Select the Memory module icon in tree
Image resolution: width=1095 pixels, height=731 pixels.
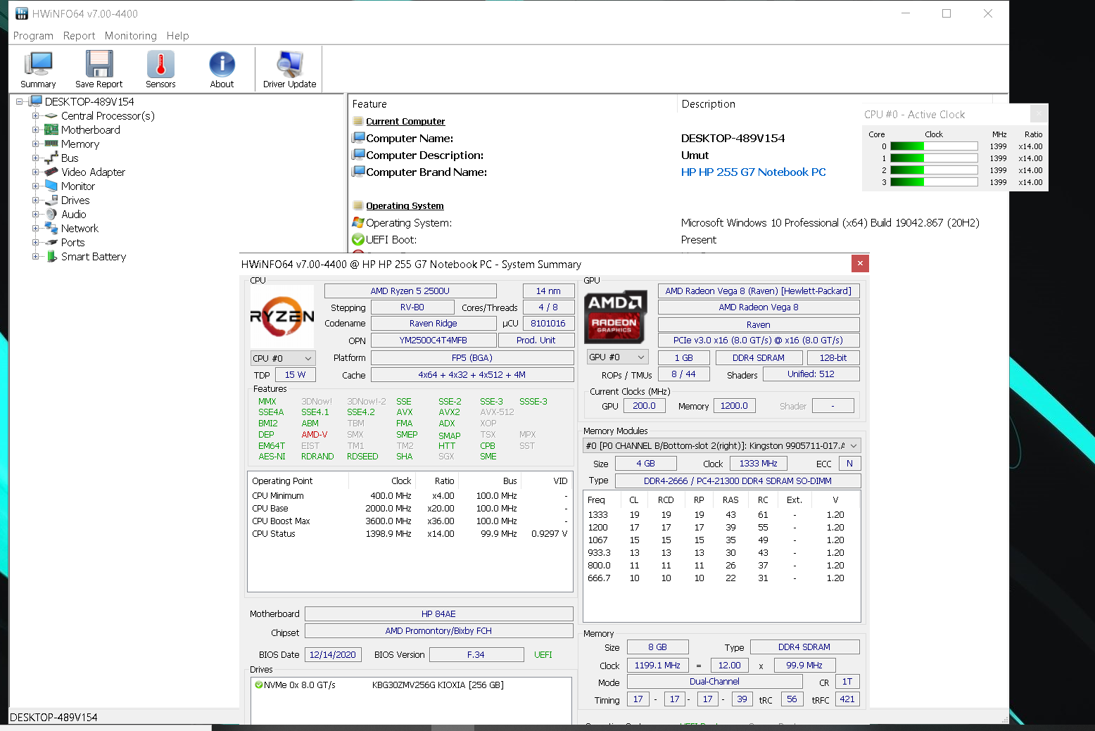click(51, 144)
